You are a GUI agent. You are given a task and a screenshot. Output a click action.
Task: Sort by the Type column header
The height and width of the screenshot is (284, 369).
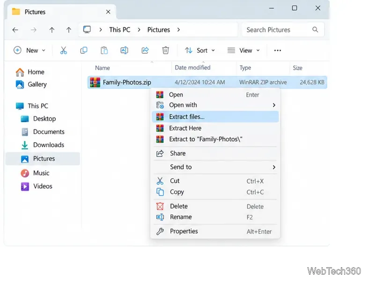245,68
